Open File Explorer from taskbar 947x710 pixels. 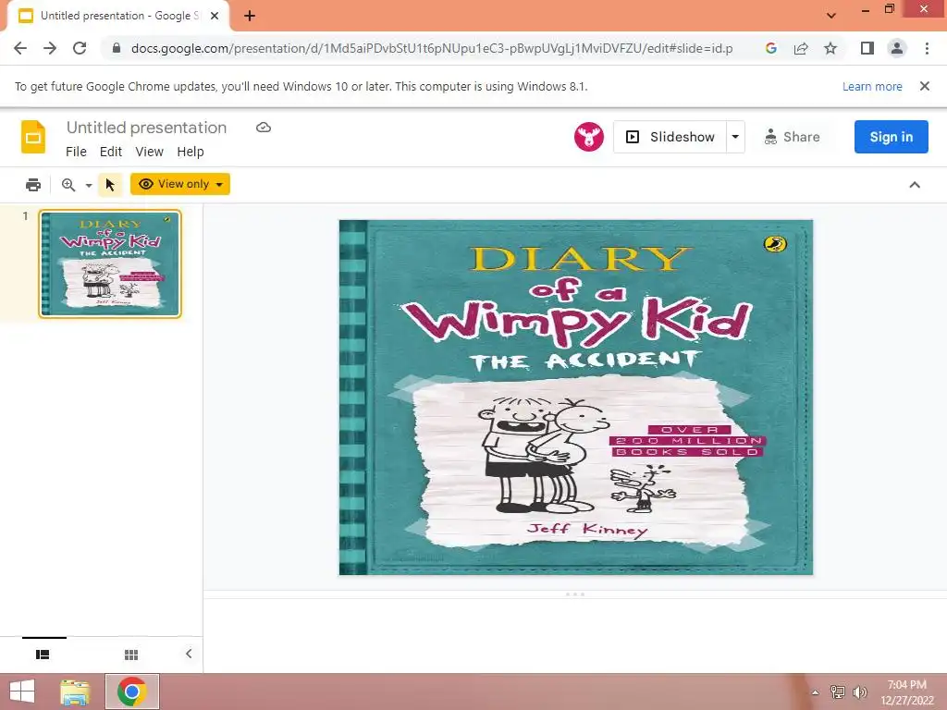pos(76,692)
